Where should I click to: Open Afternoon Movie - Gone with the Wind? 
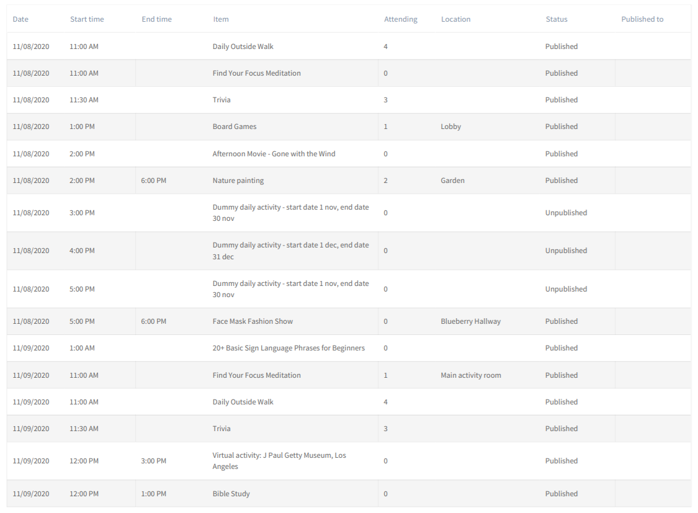coord(274,154)
